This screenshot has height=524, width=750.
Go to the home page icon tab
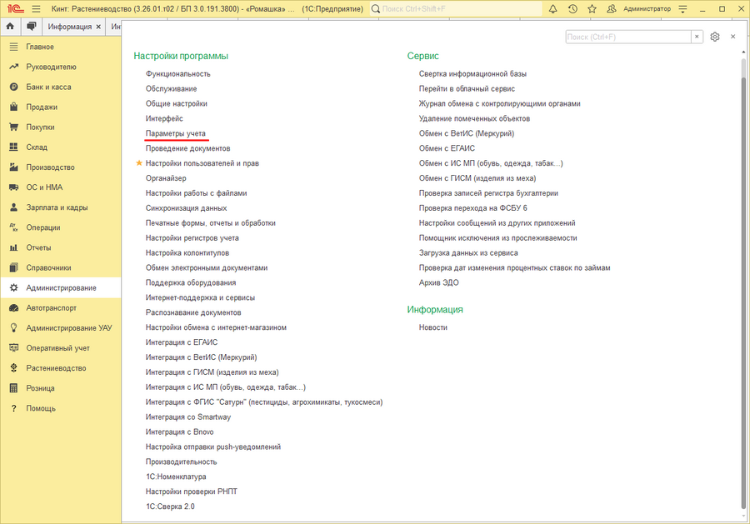click(x=10, y=27)
